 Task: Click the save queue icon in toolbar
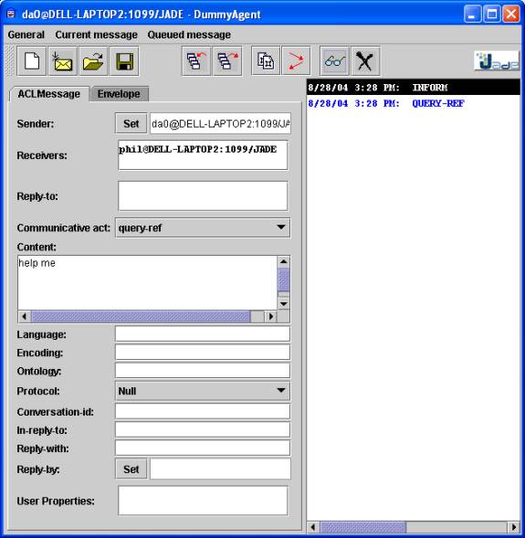(x=227, y=61)
